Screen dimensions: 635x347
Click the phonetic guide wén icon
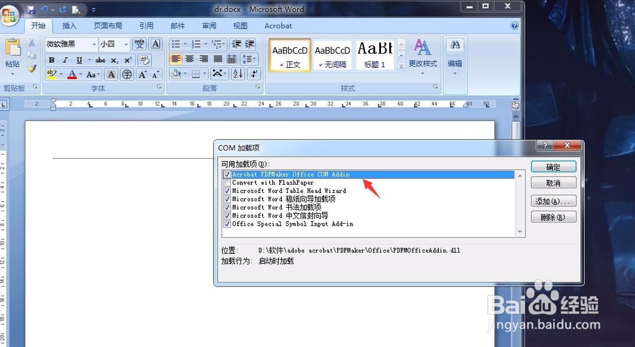(139, 44)
